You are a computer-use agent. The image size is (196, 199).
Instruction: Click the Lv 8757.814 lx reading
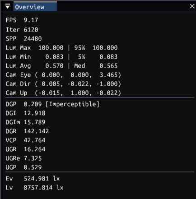point(34,188)
